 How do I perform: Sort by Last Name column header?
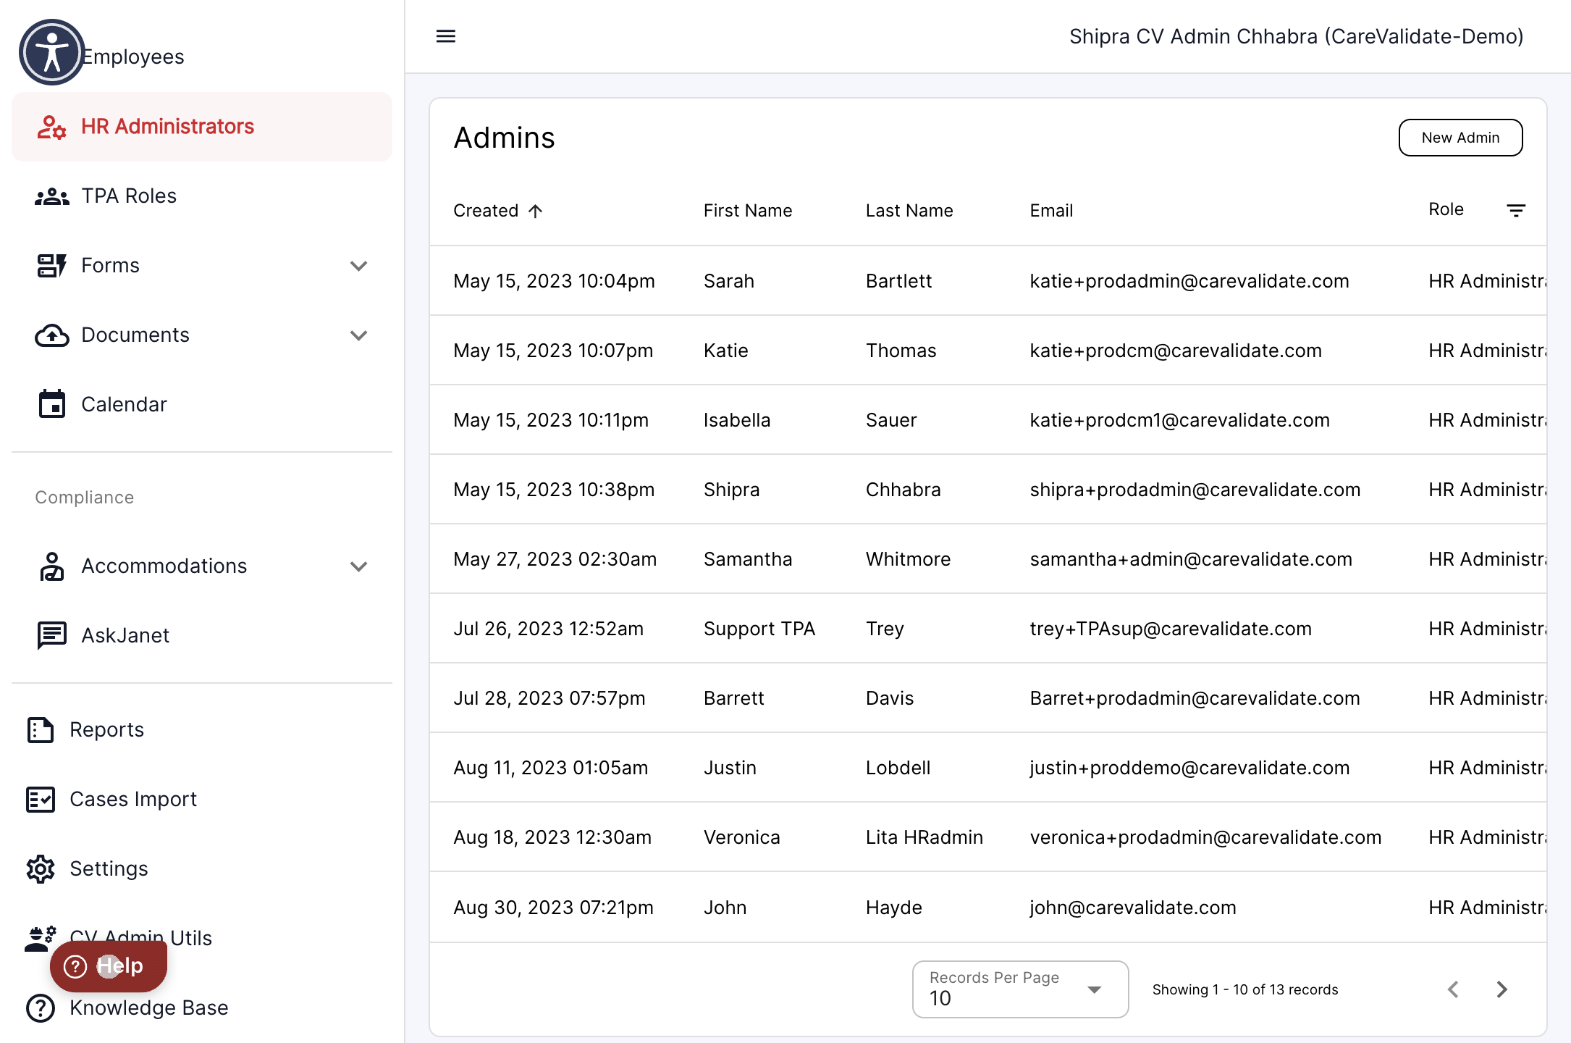tap(909, 211)
